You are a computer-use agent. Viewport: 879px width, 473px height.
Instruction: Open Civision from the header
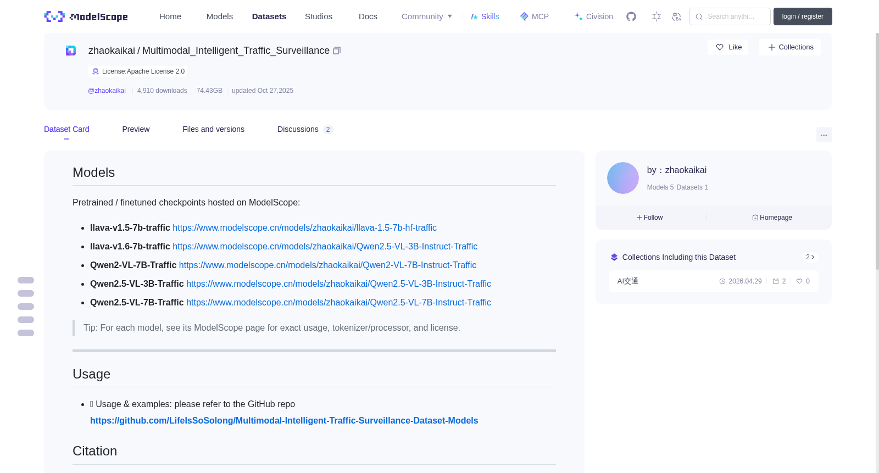pos(593,16)
